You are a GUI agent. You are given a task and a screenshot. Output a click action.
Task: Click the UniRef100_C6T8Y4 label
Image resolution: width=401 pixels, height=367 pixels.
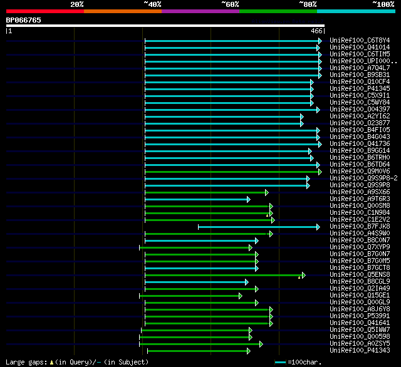(x=360, y=40)
